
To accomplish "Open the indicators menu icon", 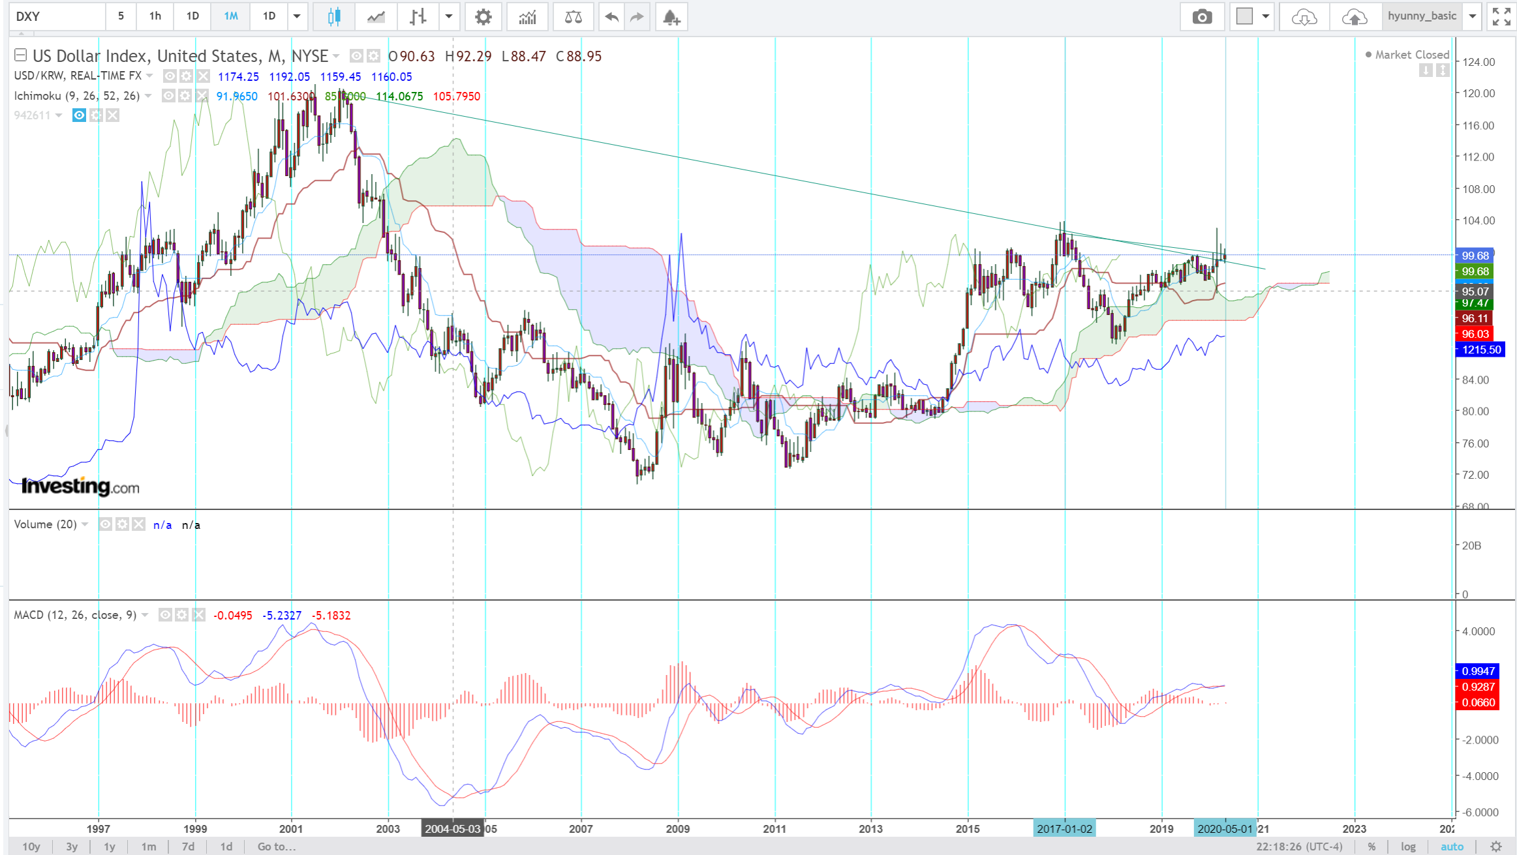I will point(527,16).
